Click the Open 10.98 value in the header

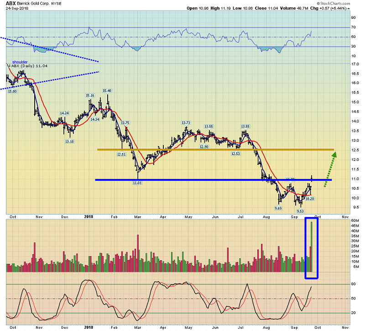coord(197,8)
